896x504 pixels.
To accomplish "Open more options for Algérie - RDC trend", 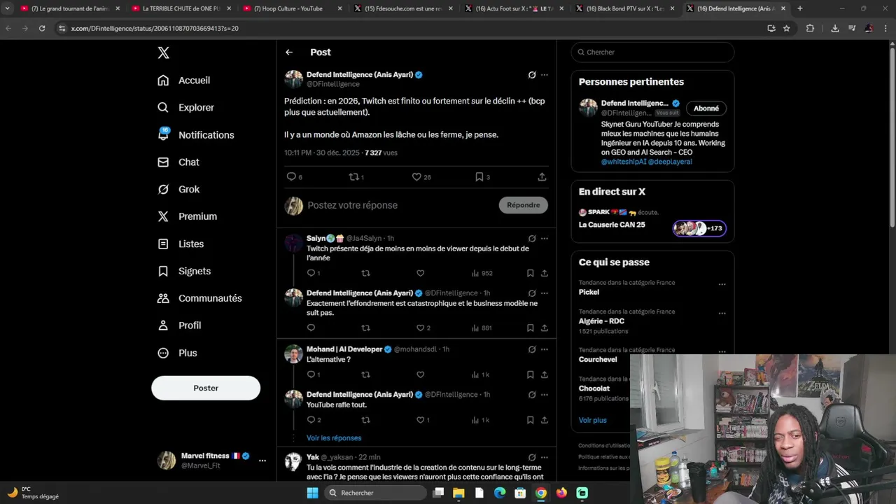I will (x=722, y=314).
